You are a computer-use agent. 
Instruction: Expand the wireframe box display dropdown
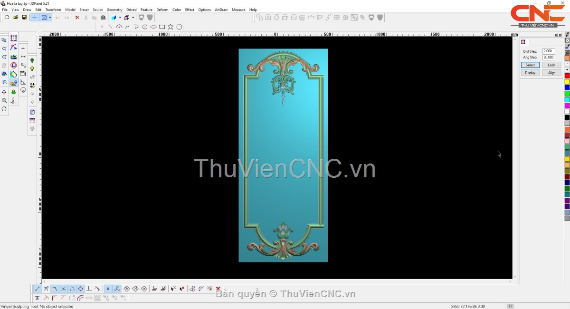[133, 18]
